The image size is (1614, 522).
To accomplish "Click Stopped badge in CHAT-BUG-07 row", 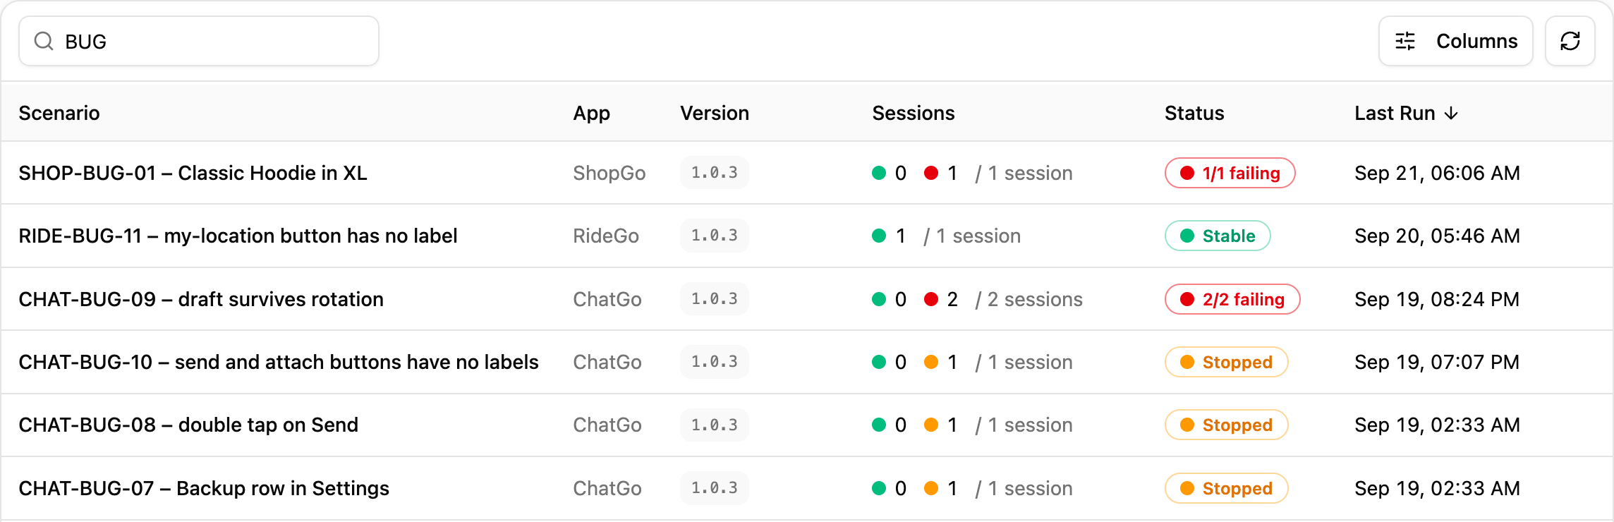I will (x=1226, y=488).
